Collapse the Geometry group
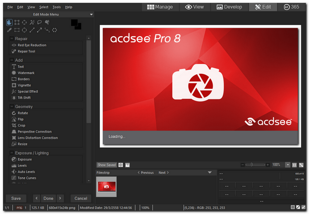The image size is (309, 214). point(12,107)
